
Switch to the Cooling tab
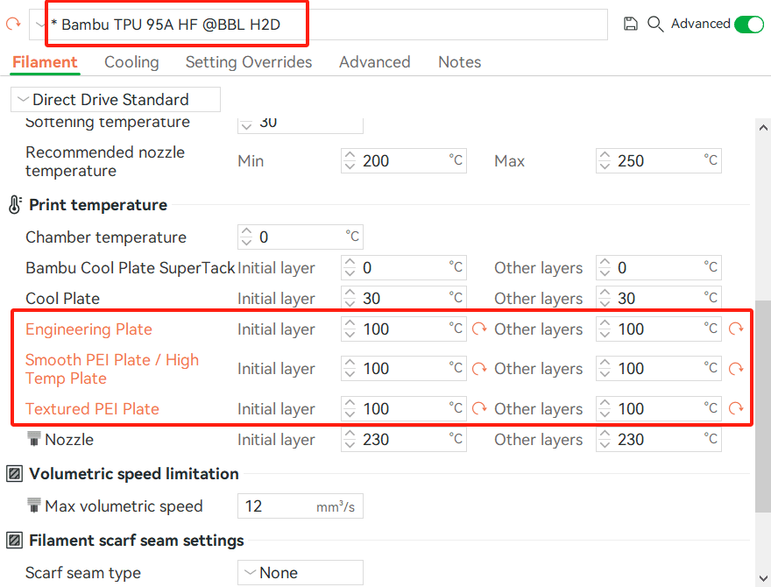[131, 62]
